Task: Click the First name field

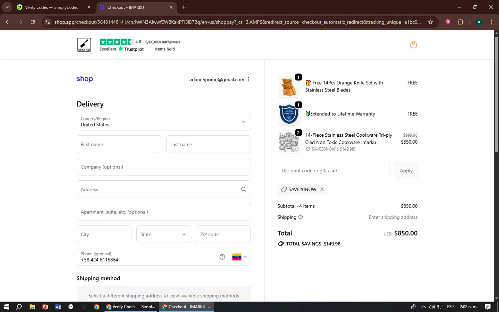Action: (x=119, y=144)
